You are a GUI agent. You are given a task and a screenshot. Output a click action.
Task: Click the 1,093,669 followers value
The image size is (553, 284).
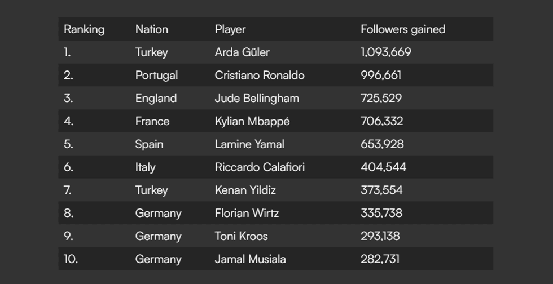click(x=386, y=52)
